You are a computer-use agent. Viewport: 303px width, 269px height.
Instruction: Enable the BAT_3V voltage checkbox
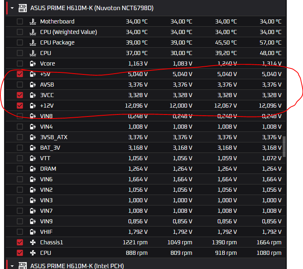coord(20,148)
